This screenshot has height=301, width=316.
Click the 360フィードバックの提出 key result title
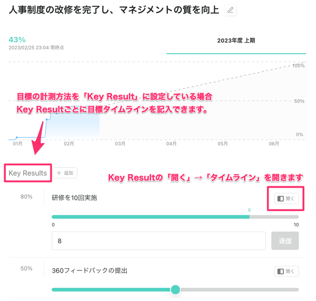[90, 270]
